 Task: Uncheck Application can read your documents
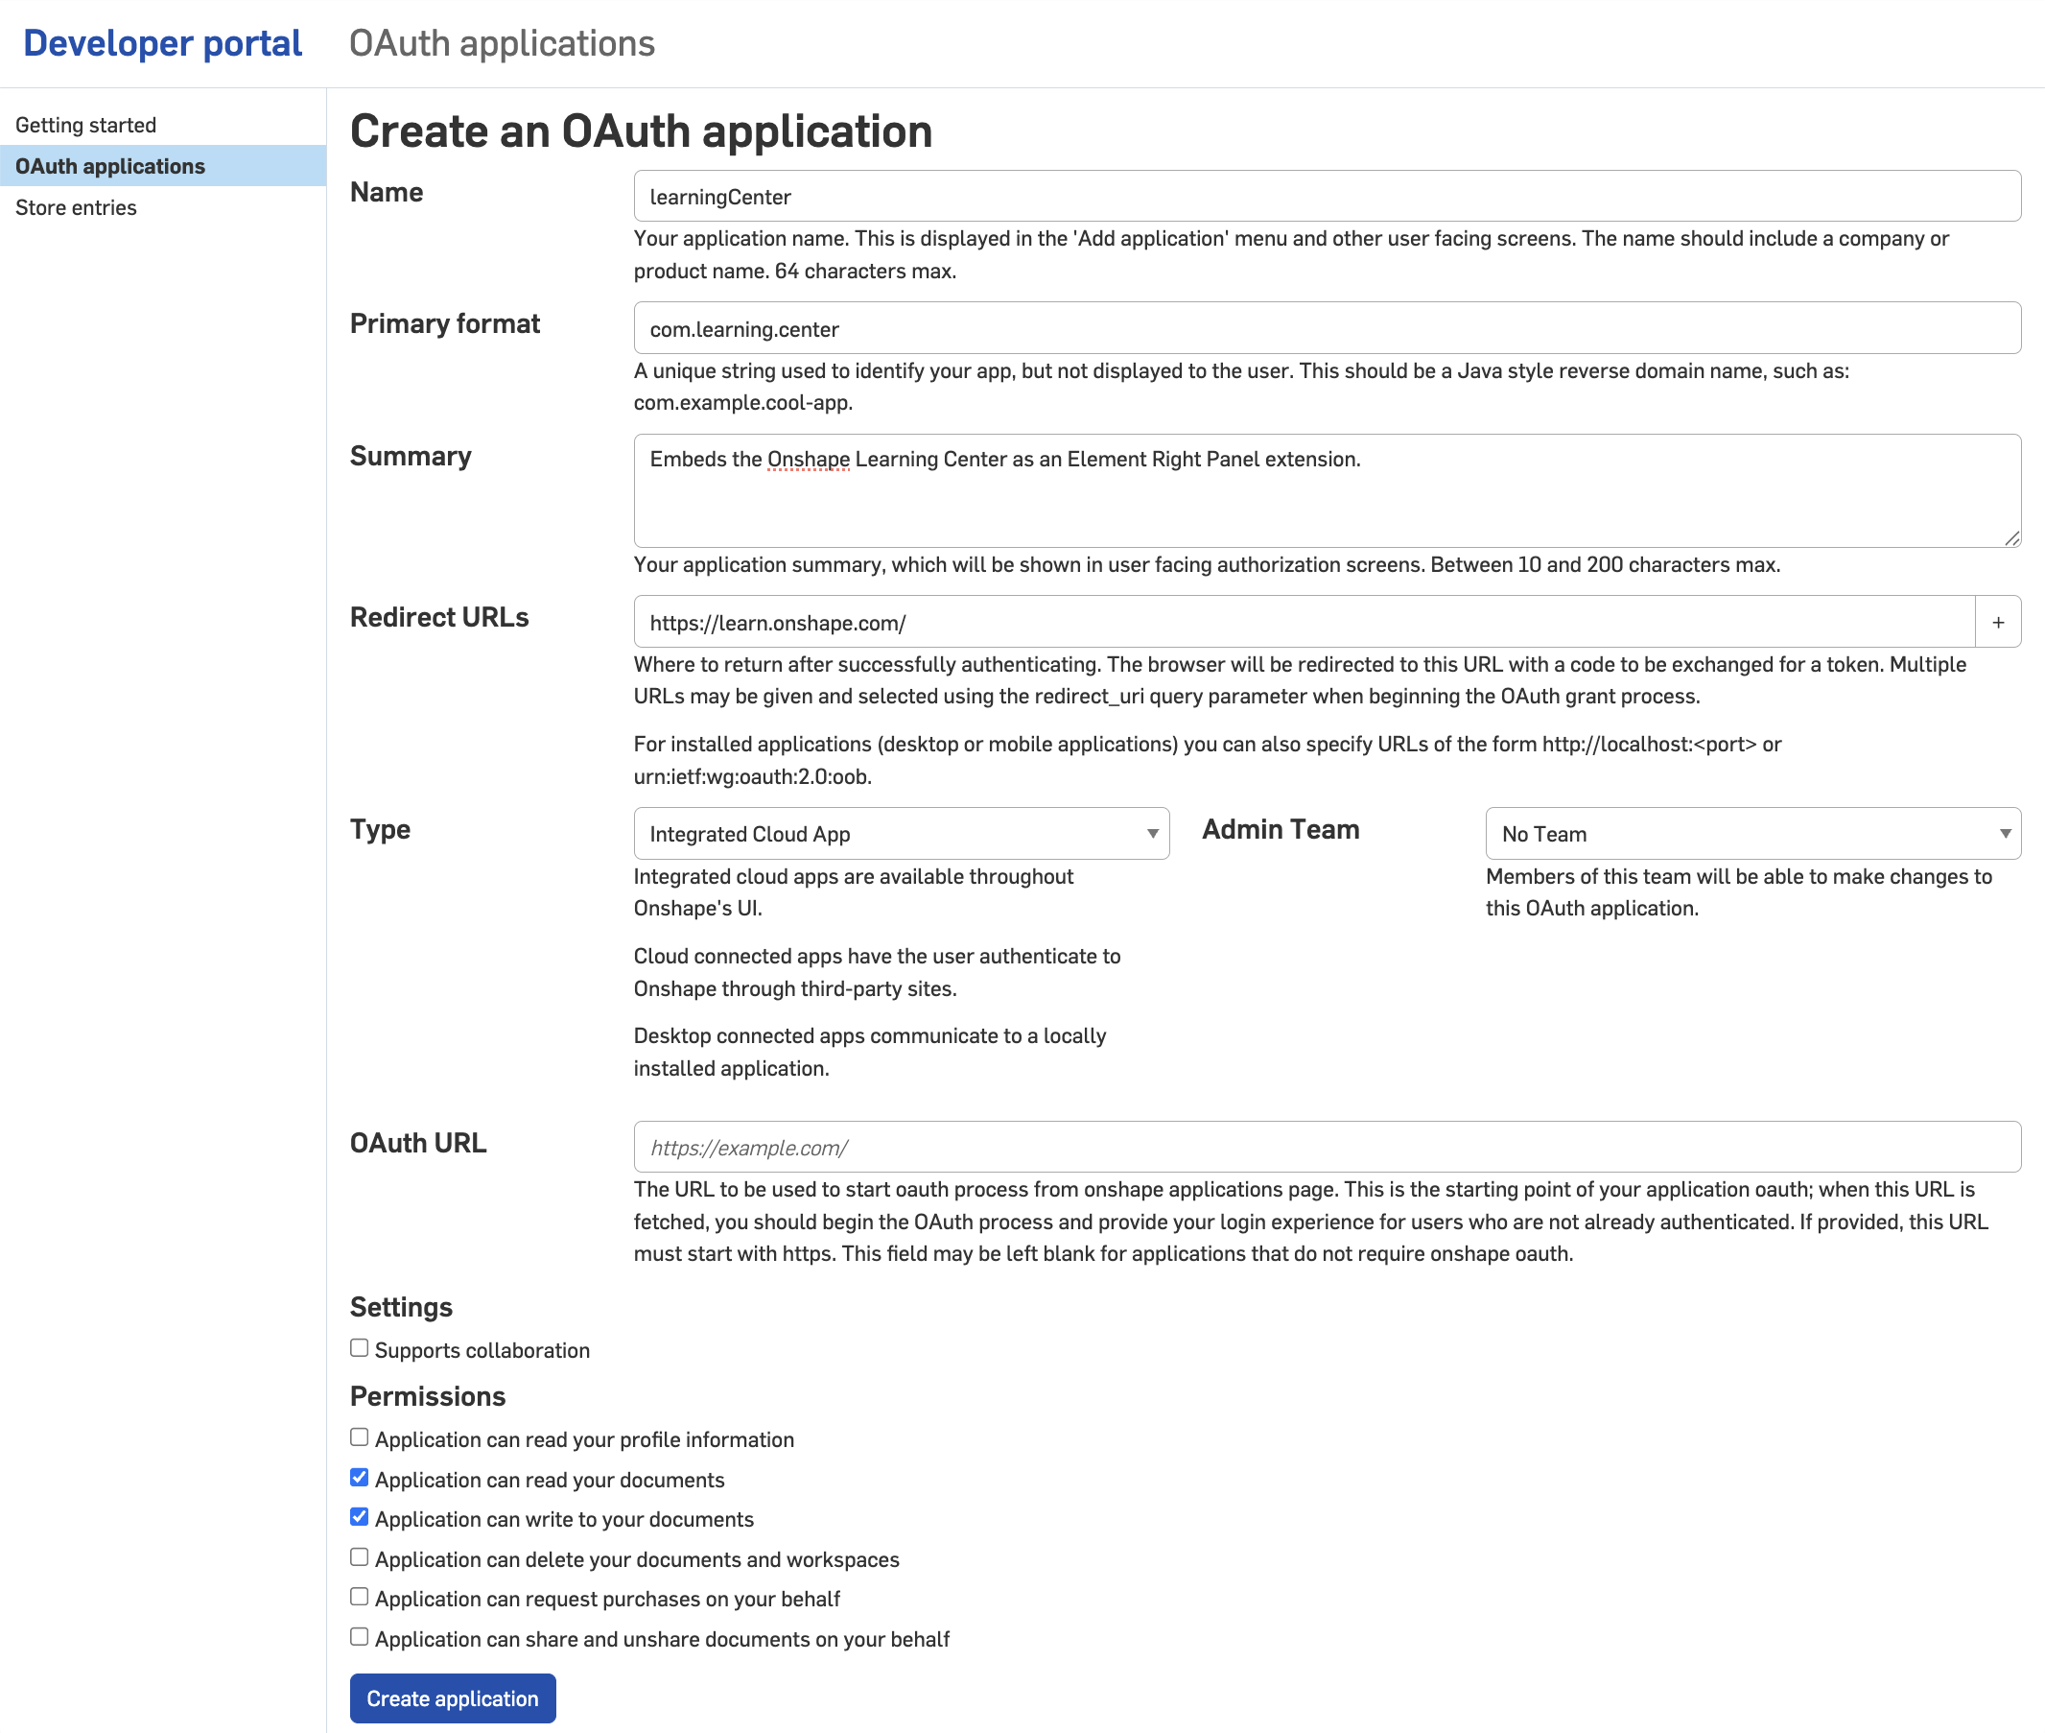(359, 1477)
